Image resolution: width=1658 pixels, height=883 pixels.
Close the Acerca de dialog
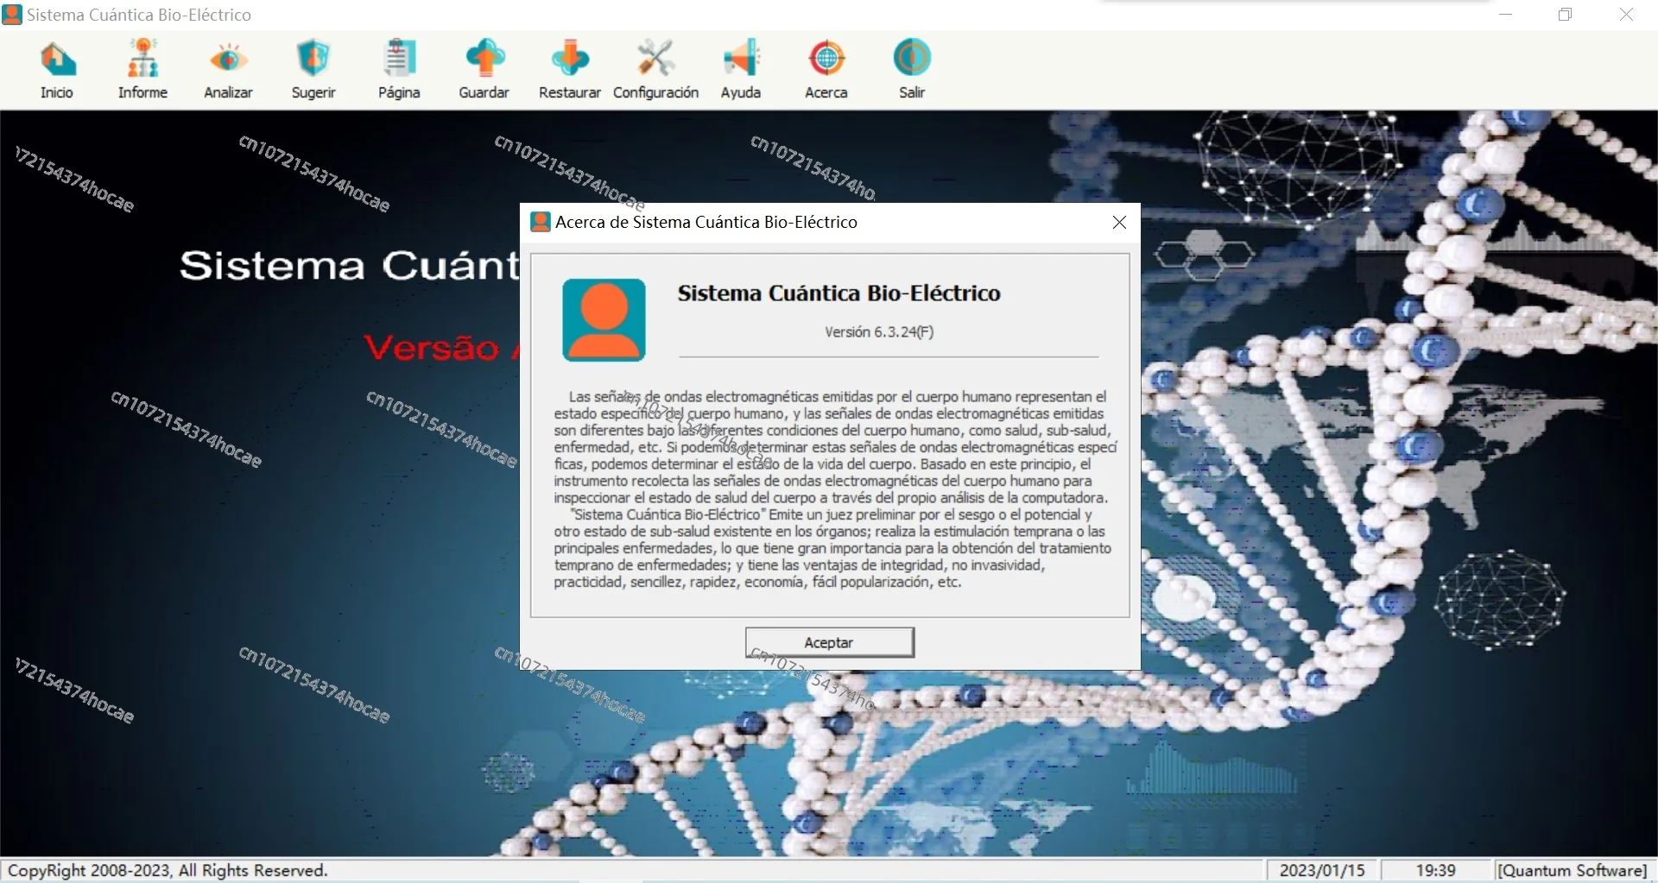(x=1119, y=223)
